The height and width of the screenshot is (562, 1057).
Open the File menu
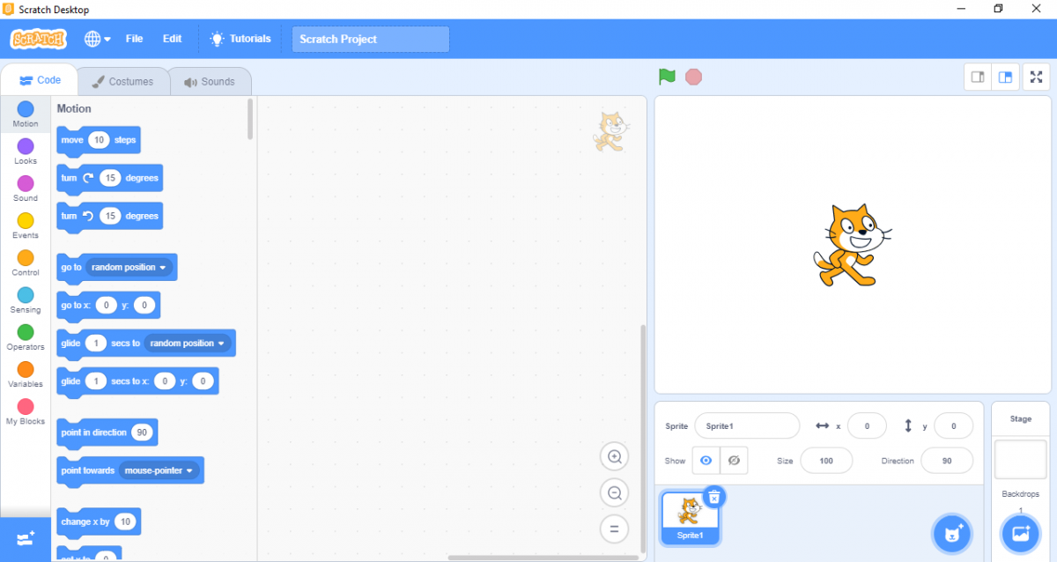[x=134, y=39]
